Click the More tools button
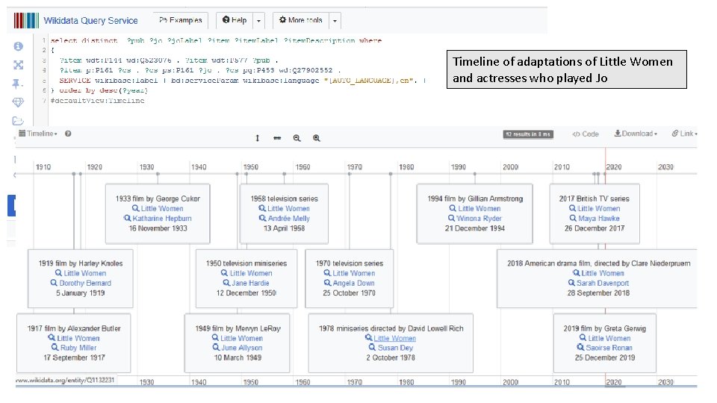 click(x=301, y=21)
